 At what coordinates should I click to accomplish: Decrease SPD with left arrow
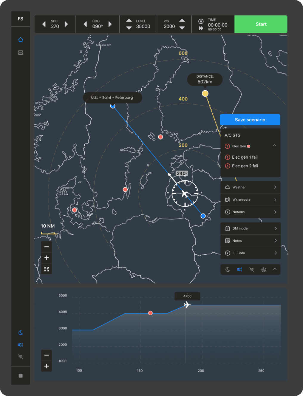44,24
